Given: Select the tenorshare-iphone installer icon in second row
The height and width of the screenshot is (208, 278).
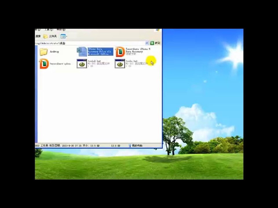Looking at the screenshot, I should click(x=44, y=64).
